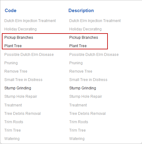Screen dimensions: 142x144
Task: Select the Treatment code row
Action: pyautogui.click(x=13, y=105)
